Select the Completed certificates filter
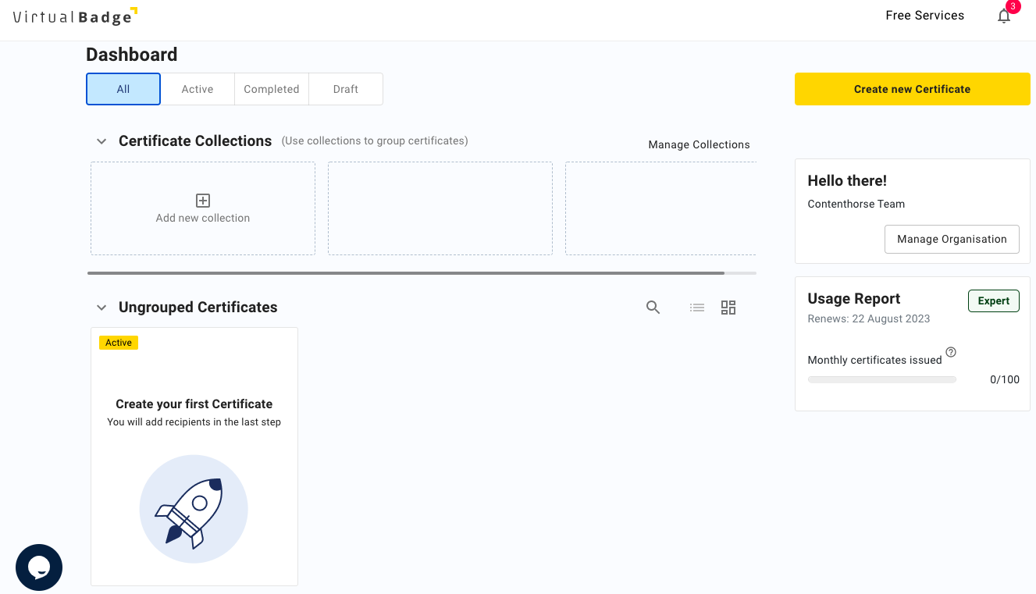Screen dimensions: 1036x594 coord(271,88)
